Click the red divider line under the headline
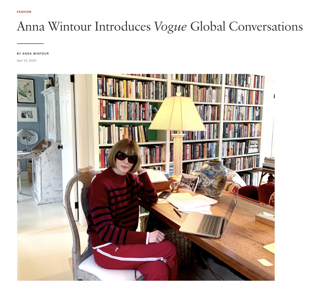The width and height of the screenshot is (334, 285). 30,43
